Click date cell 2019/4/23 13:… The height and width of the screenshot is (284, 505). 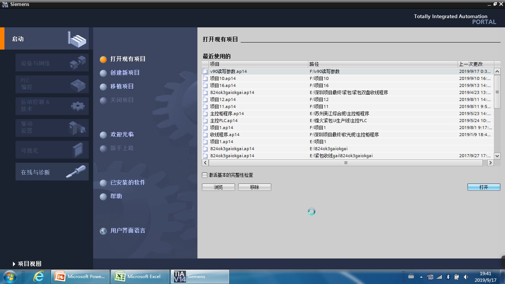pyautogui.click(x=475, y=92)
